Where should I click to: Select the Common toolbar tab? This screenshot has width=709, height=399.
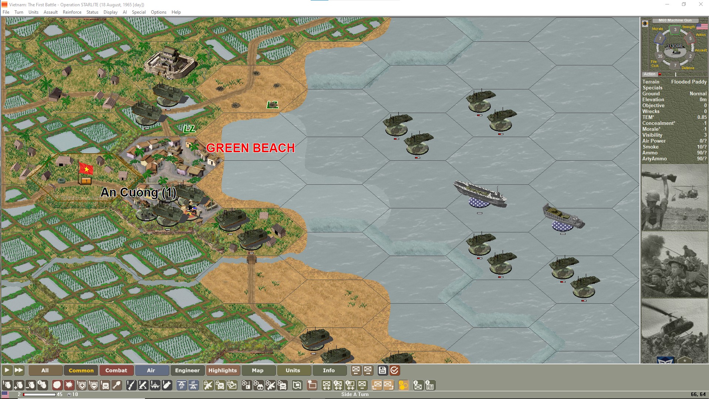coord(81,370)
